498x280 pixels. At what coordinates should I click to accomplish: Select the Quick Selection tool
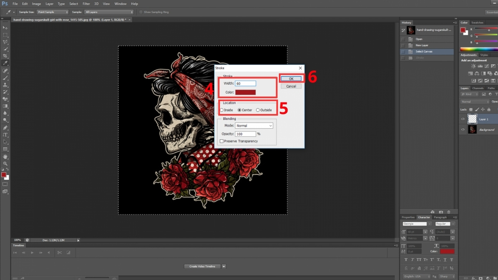5,49
